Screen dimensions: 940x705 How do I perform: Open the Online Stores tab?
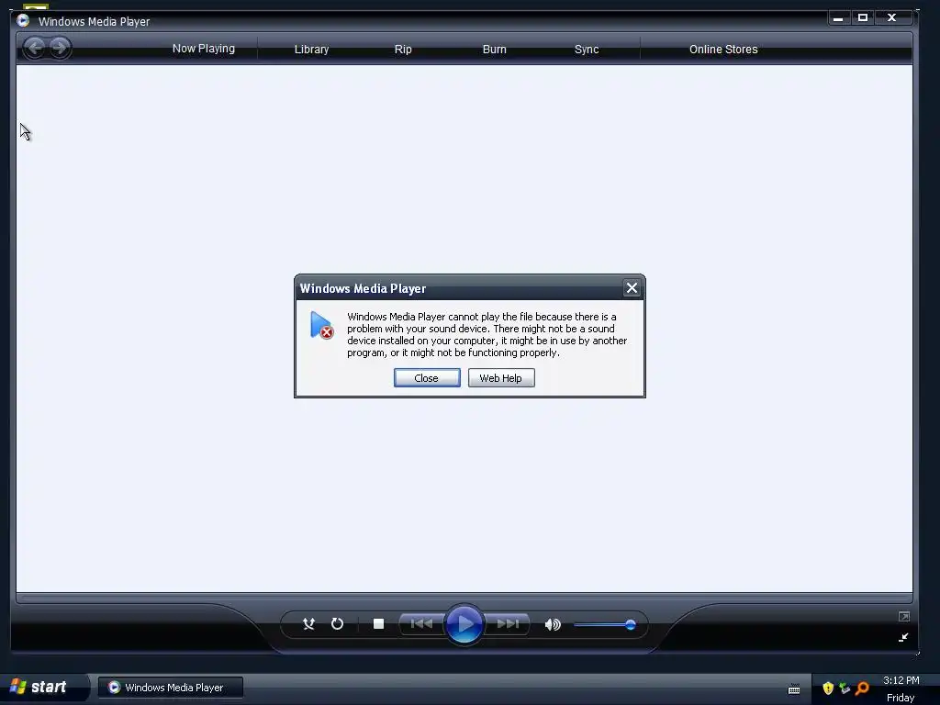pyautogui.click(x=723, y=50)
